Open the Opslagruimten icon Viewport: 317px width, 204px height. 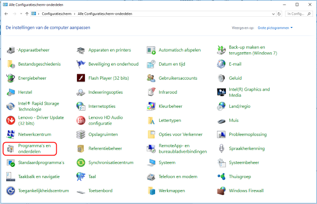point(81,134)
